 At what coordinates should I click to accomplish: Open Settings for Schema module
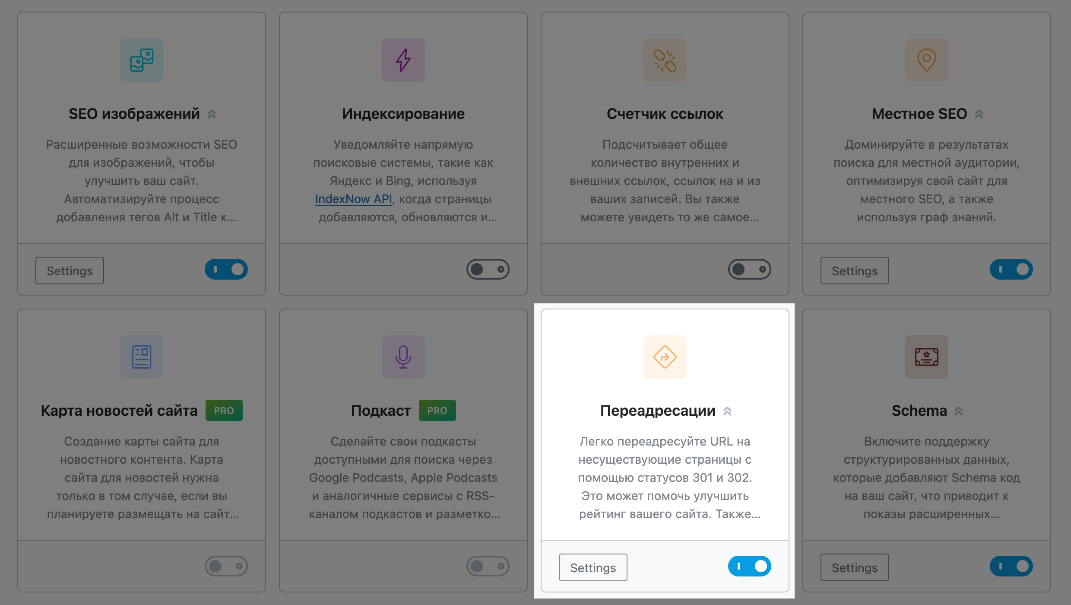pyautogui.click(x=855, y=567)
